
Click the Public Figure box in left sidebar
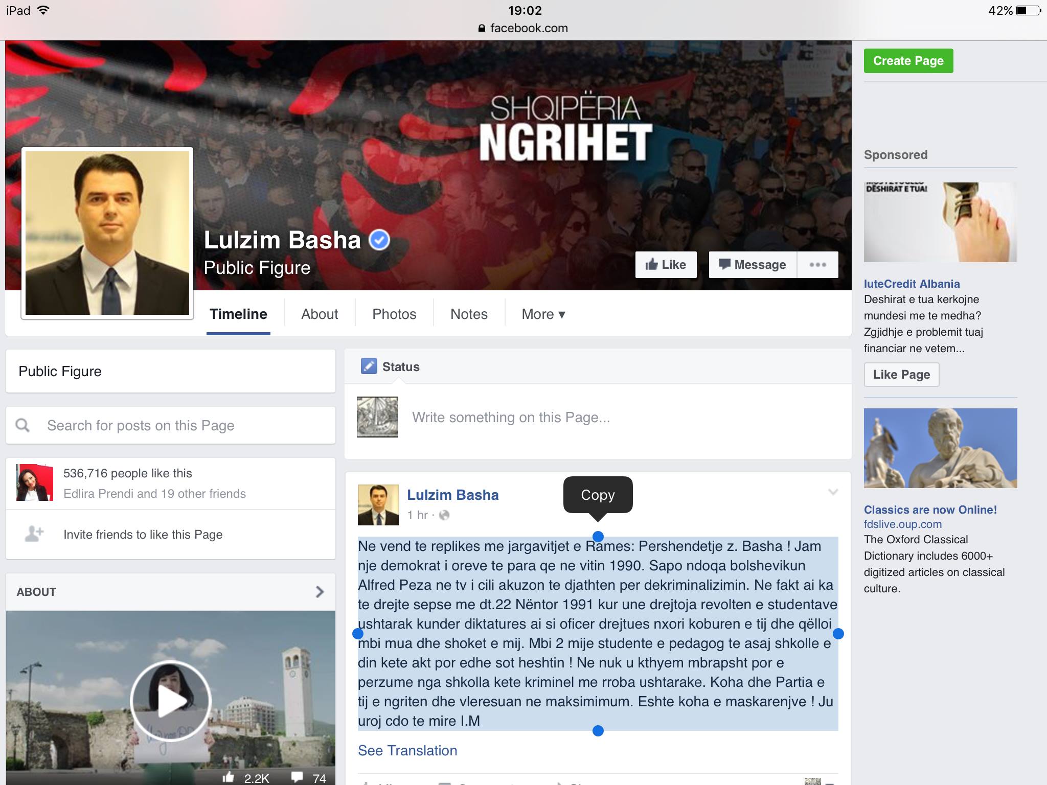[x=171, y=371]
